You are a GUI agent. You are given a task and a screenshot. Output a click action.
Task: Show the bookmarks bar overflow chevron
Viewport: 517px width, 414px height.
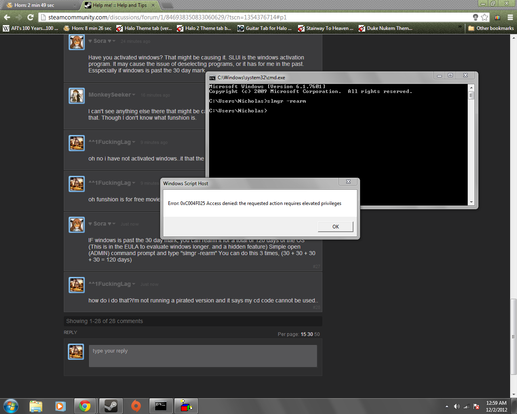tap(460, 27)
